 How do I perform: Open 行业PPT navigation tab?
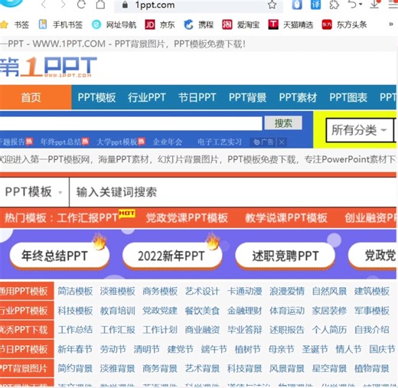click(147, 97)
